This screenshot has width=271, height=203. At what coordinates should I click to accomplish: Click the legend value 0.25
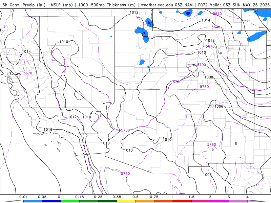pos(98,197)
